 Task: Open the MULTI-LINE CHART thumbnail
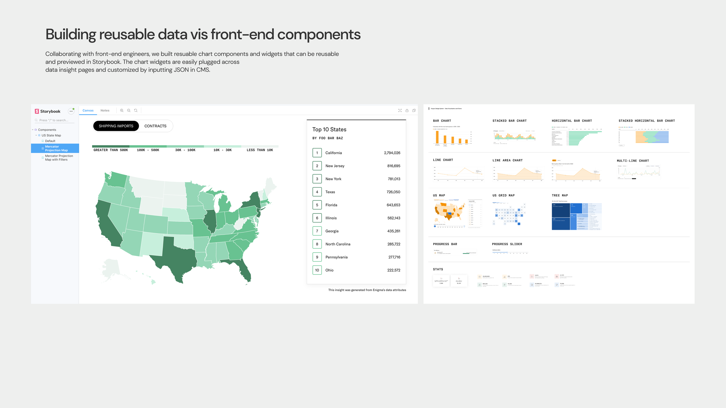[639, 172]
